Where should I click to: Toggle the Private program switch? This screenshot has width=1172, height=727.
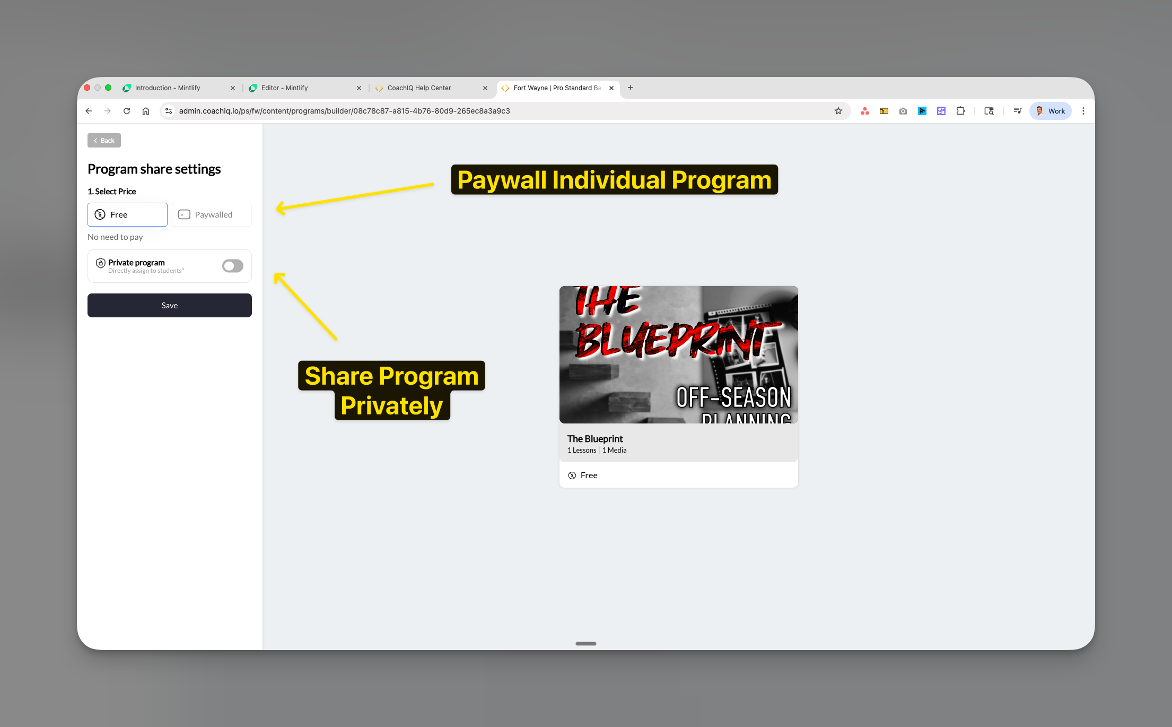(232, 266)
